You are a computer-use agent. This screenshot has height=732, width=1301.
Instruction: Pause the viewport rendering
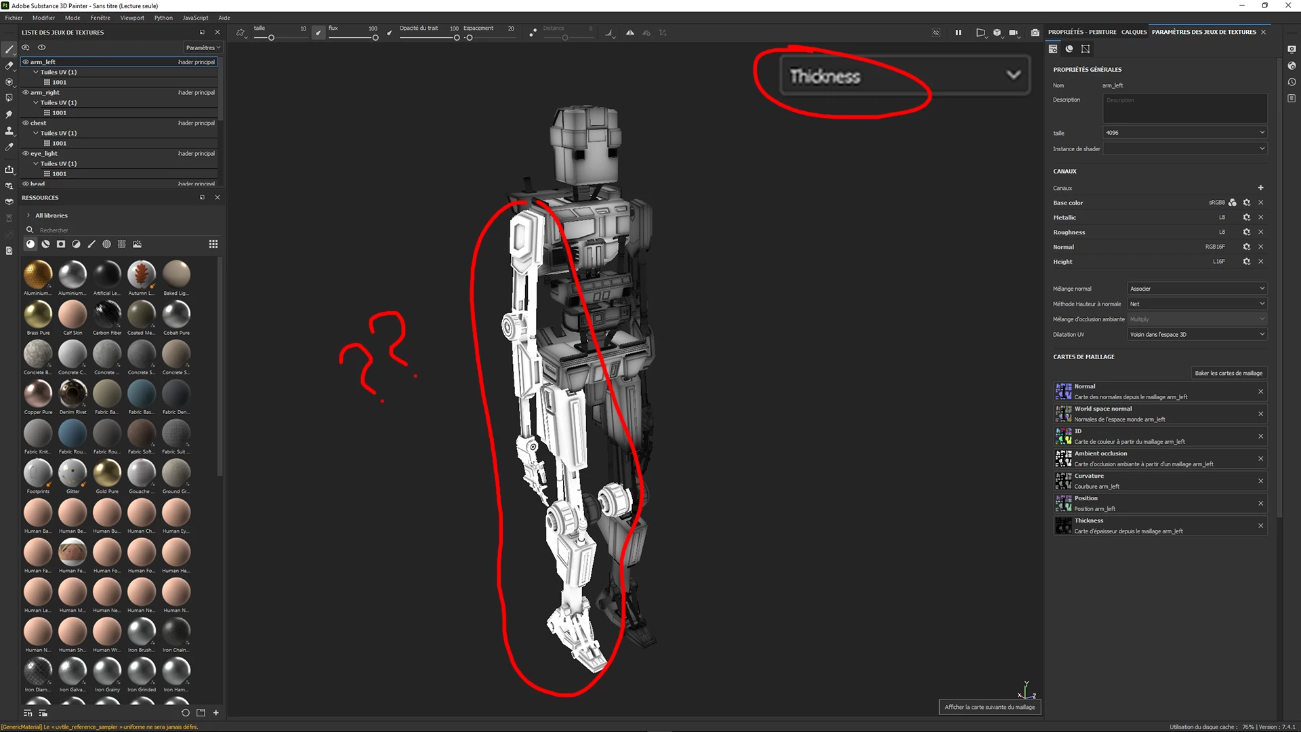coord(958,33)
